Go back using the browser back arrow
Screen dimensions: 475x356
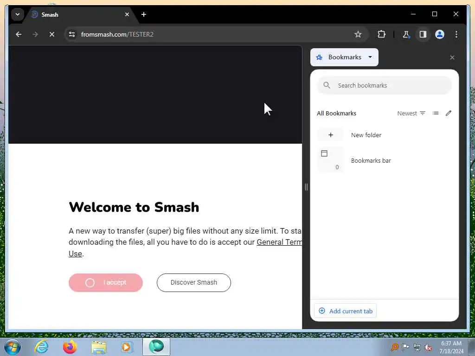[19, 34]
